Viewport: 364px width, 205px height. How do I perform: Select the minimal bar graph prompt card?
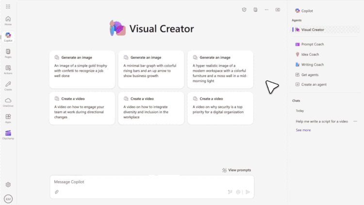pos(151,69)
